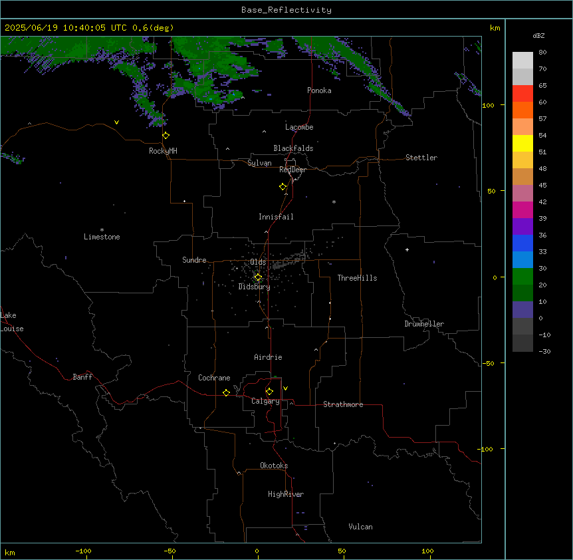Click the Airdrie city label
573x560 pixels.
(x=269, y=357)
